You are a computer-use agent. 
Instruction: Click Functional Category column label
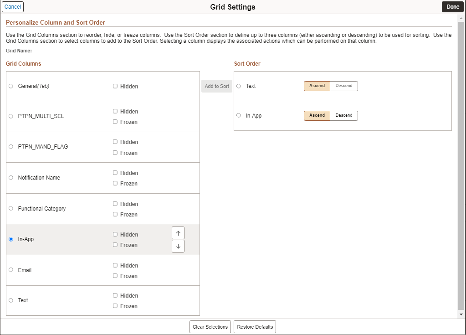pyautogui.click(x=42, y=209)
